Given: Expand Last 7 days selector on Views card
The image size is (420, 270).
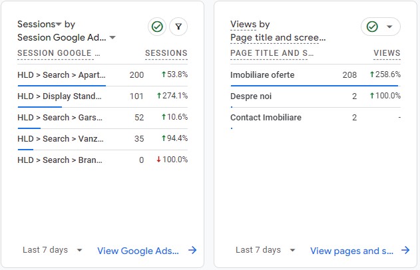Looking at the screenshot, I should pyautogui.click(x=292, y=251).
